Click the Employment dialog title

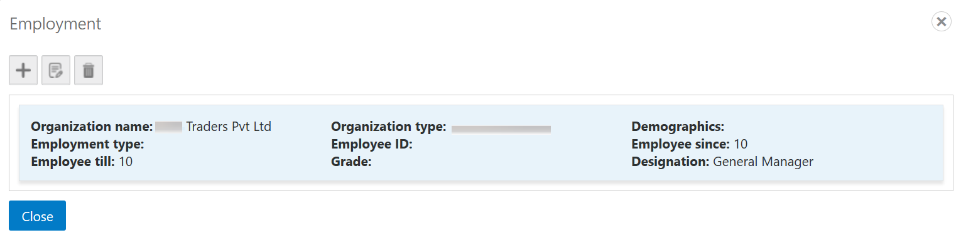point(55,24)
